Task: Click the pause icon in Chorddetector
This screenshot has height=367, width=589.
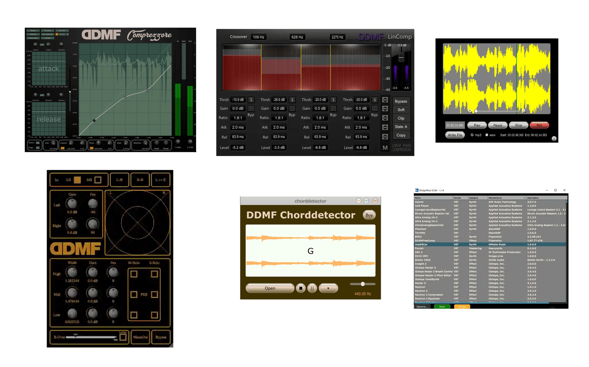Action: click(312, 288)
